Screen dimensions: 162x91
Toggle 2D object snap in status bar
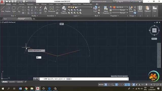click(129, 85)
